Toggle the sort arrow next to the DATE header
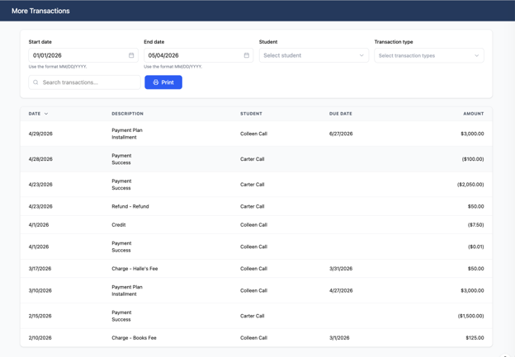515x357 pixels. click(x=46, y=114)
